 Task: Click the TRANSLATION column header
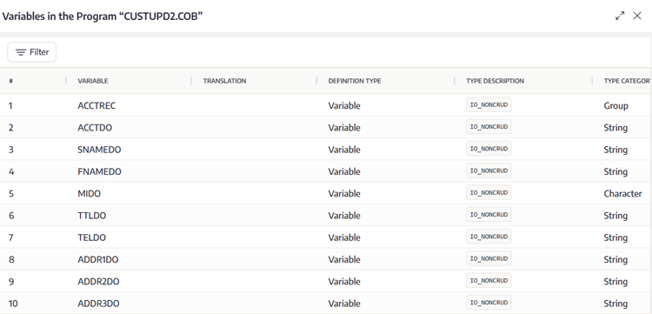(224, 81)
